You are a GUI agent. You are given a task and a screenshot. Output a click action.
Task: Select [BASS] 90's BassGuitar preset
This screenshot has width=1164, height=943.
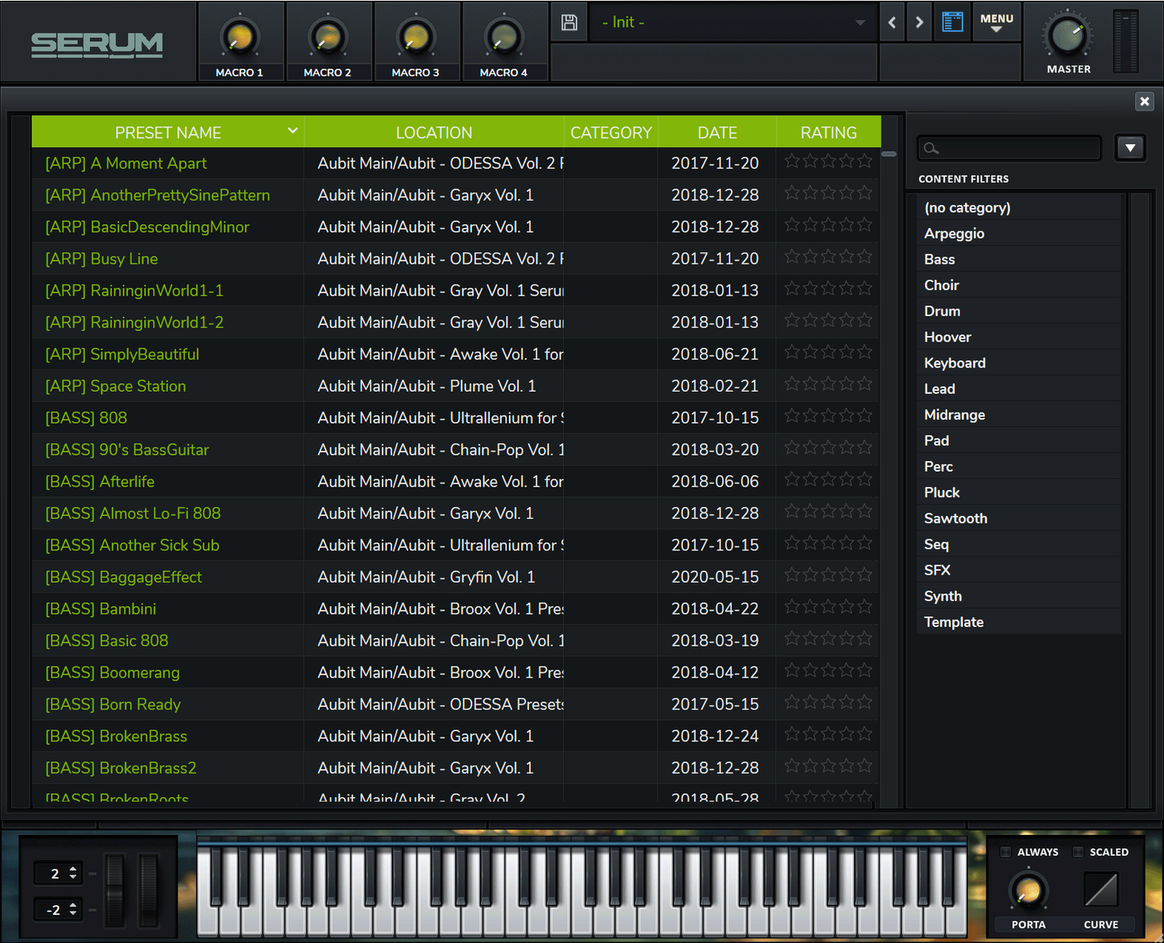point(127,450)
